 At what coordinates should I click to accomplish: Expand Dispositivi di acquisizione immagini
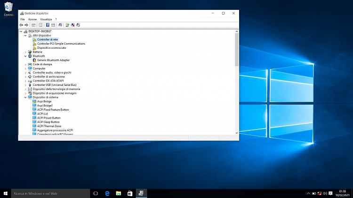tap(25, 93)
